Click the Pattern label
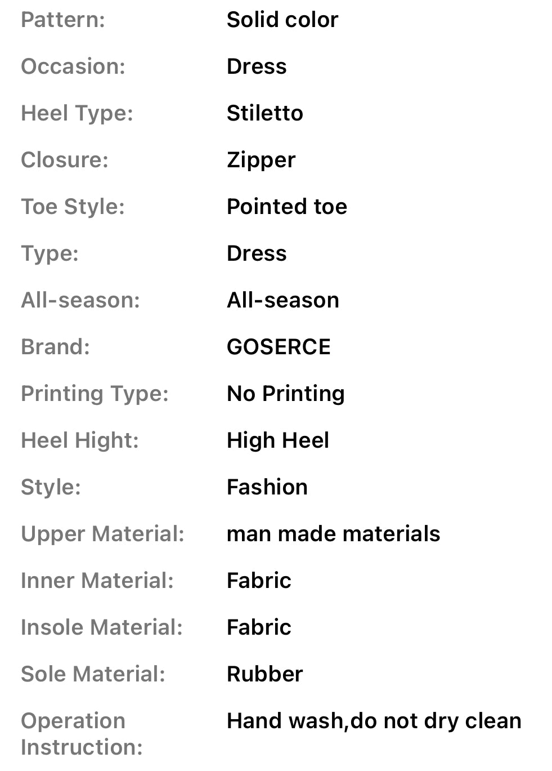Viewport: 552px width, 771px height. pyautogui.click(x=63, y=20)
